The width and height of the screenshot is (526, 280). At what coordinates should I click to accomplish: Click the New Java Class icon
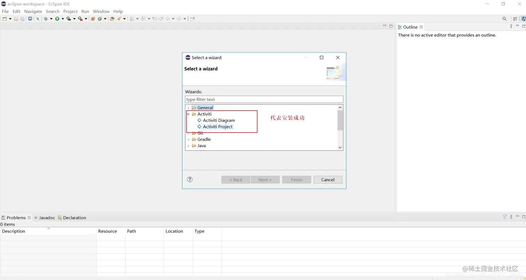(x=100, y=19)
